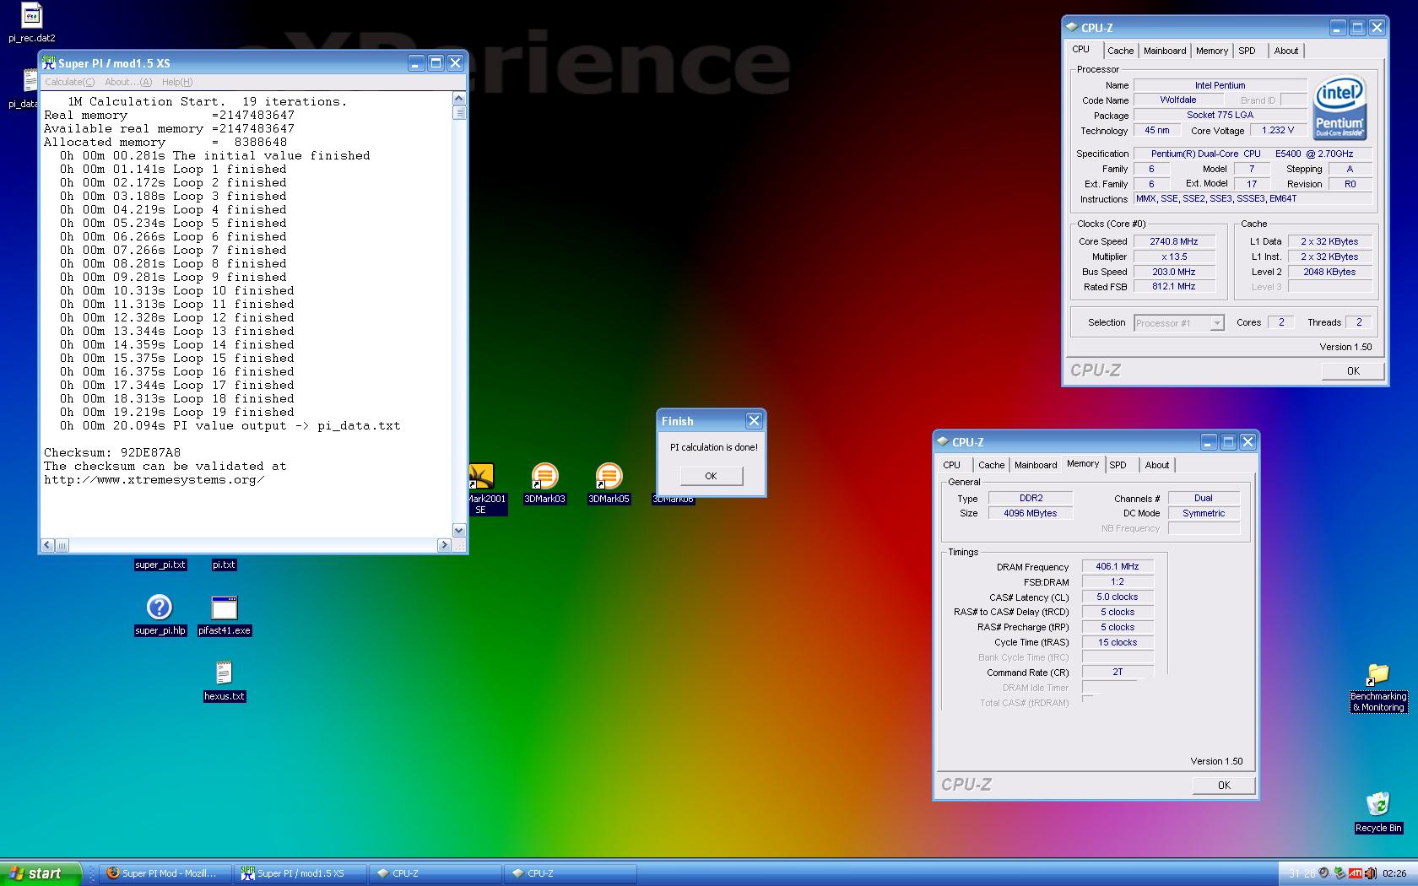Activate Super PI / mod1.5 XS taskbar button
This screenshot has height=886, width=1418.
click(x=301, y=873)
